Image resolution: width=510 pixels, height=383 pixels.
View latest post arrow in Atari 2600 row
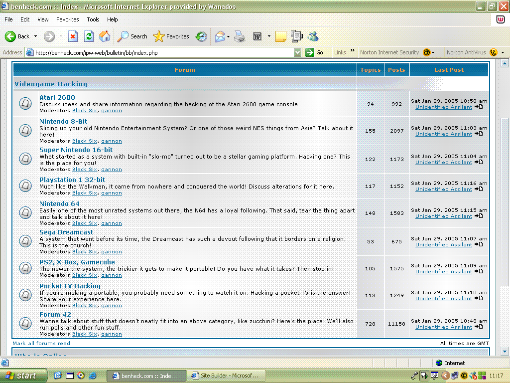479,107
